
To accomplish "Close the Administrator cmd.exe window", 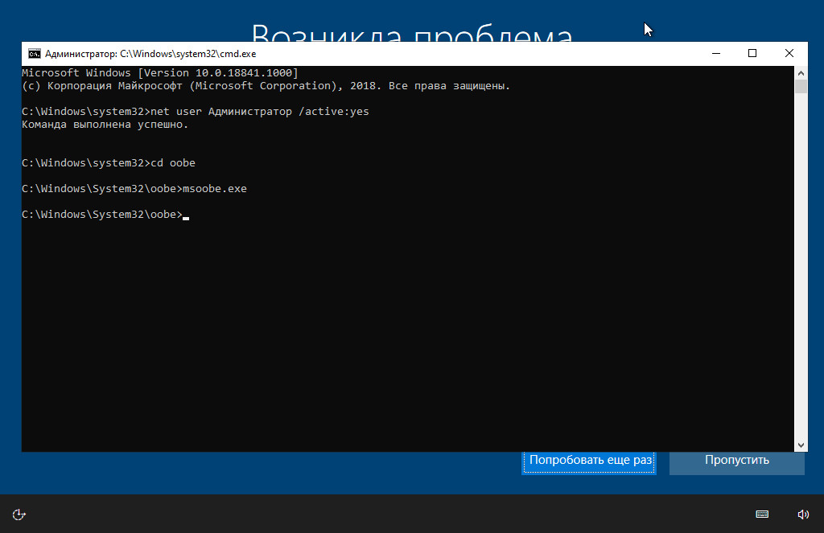I will [x=789, y=54].
